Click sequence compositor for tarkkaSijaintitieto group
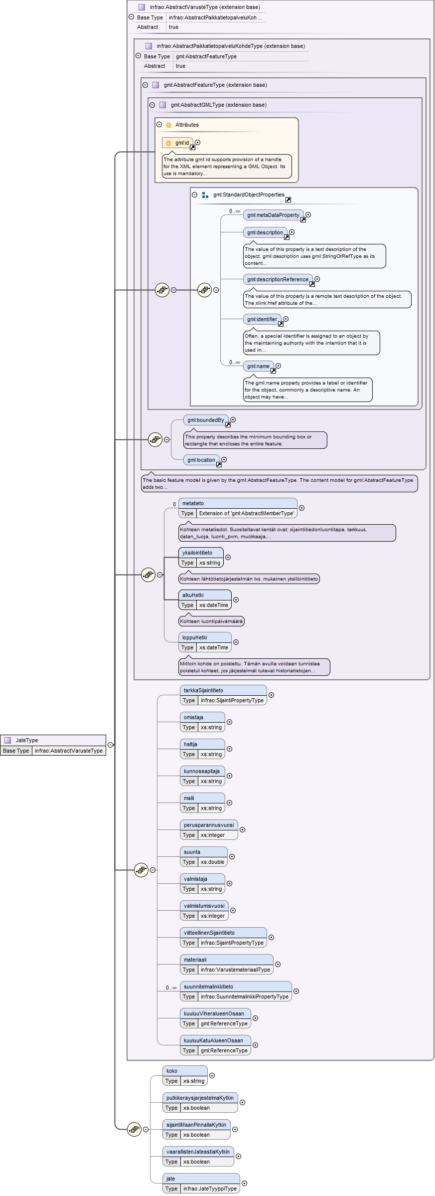Viewport: 435px width, 1196px height. 141,870
